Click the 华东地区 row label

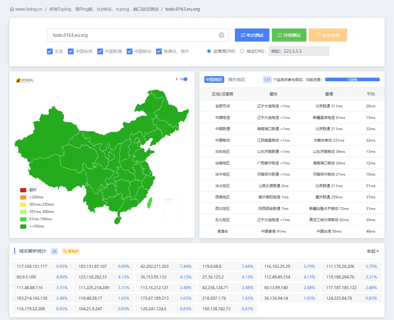tap(222, 152)
